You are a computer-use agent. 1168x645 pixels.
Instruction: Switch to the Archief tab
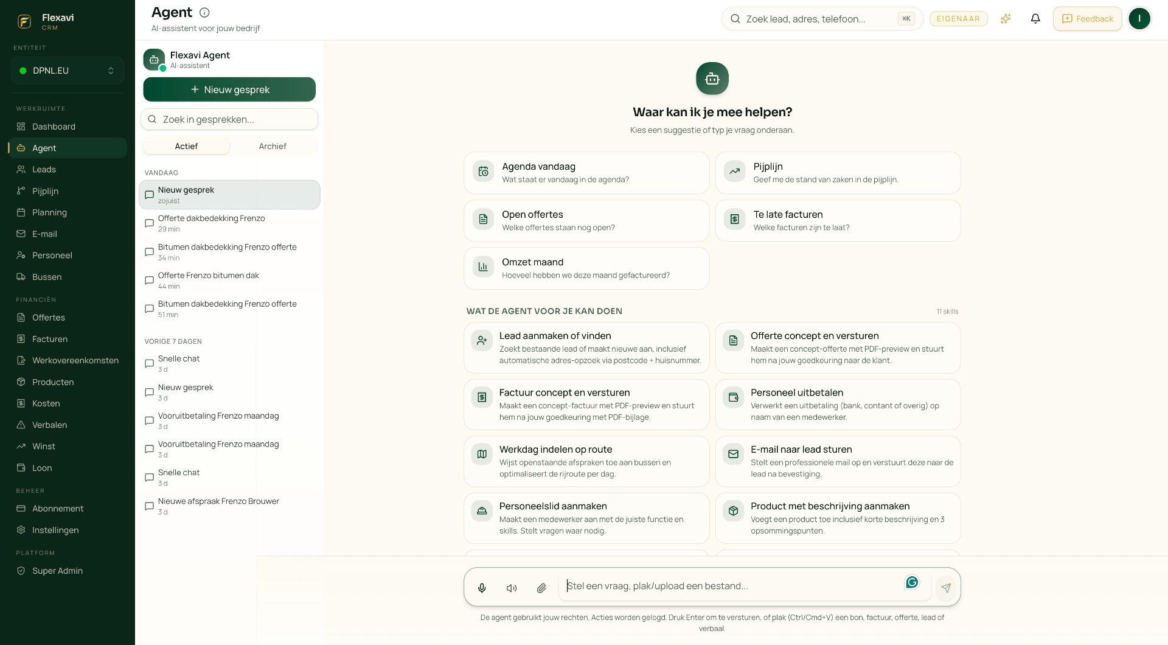(x=273, y=147)
